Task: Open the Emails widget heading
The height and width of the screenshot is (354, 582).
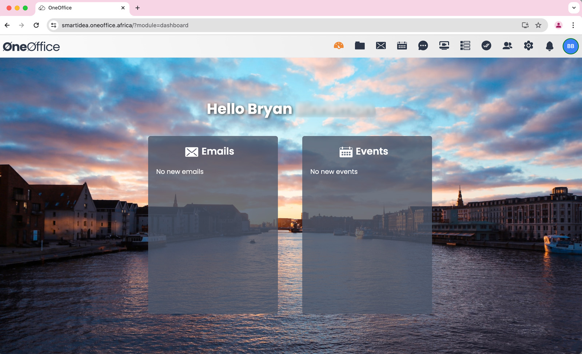Action: click(x=210, y=152)
